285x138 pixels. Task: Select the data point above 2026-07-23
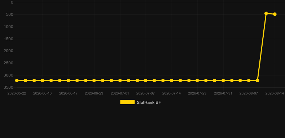pyautogui.click(x=197, y=80)
